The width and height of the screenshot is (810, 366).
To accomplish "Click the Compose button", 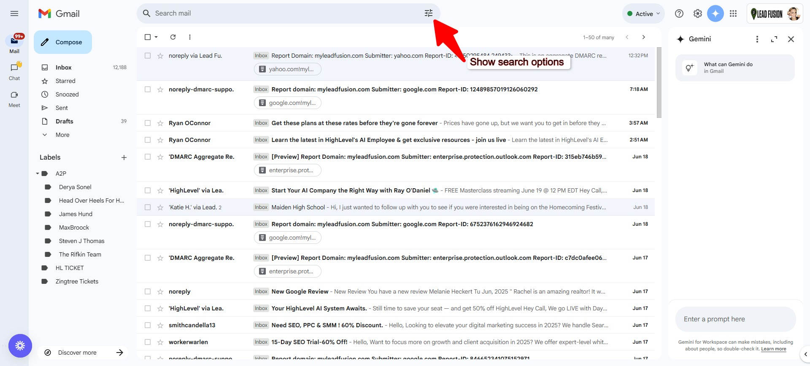I will click(63, 42).
